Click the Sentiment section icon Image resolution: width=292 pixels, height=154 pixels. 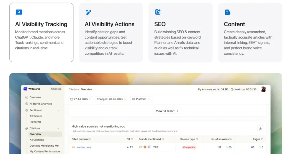pyautogui.click(x=27, y=110)
